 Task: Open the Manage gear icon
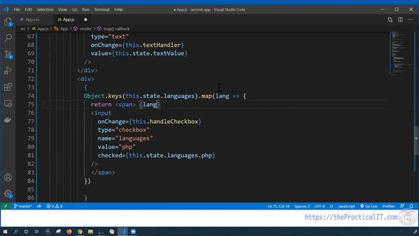pyautogui.click(x=8, y=194)
